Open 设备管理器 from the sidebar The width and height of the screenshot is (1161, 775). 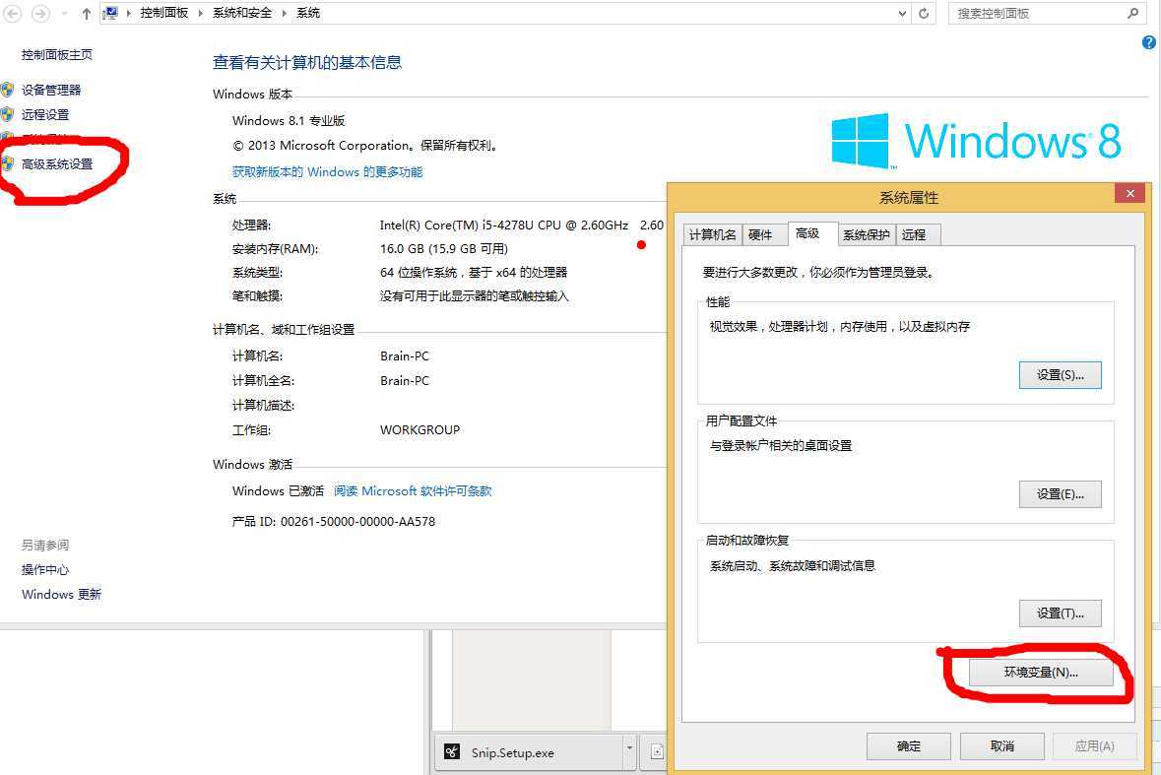coord(51,91)
